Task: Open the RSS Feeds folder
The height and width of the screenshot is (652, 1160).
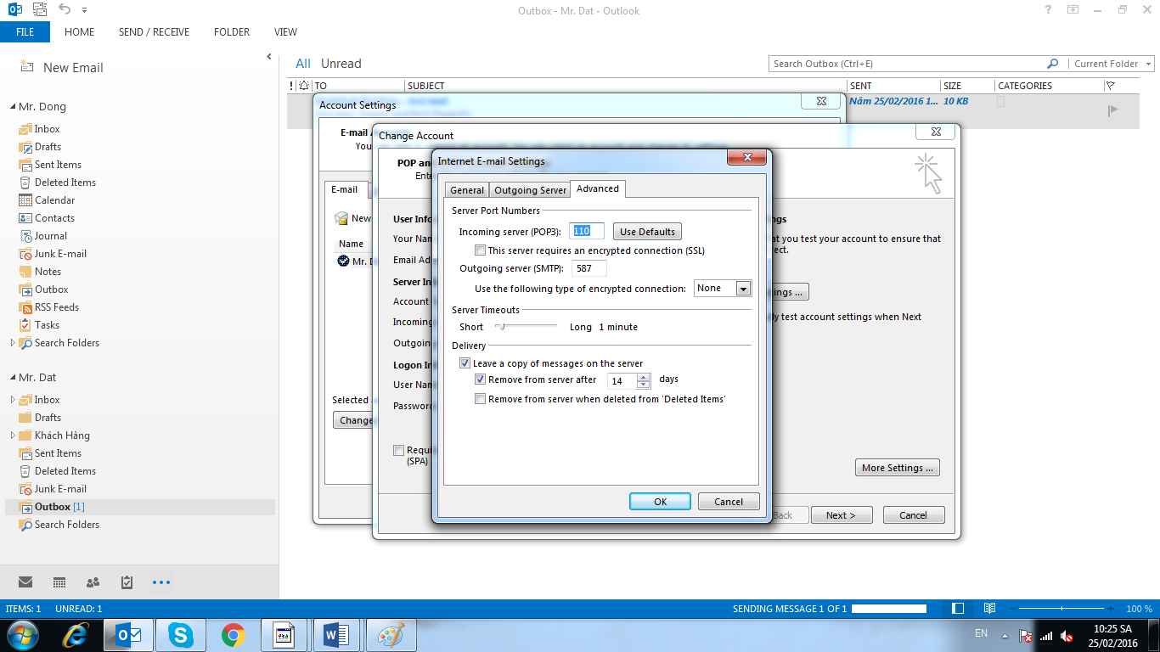Action: 56,307
